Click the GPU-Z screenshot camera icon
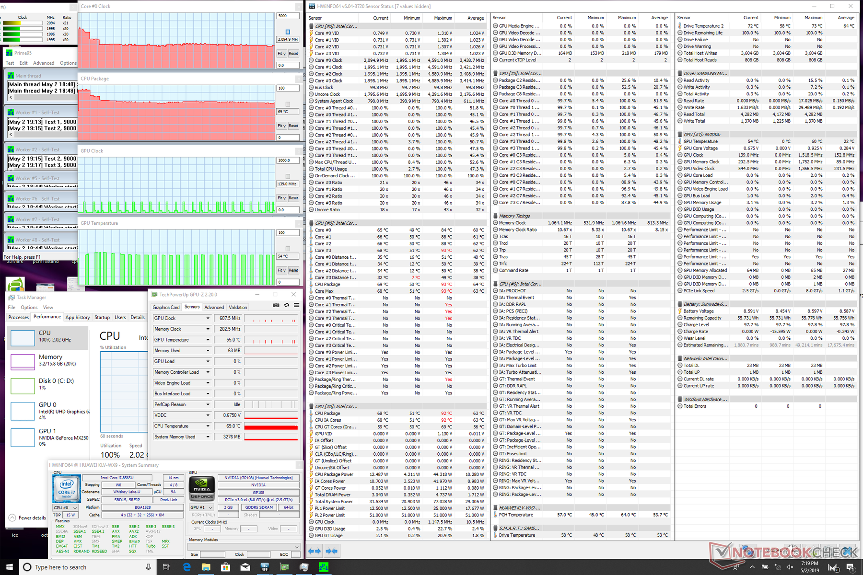This screenshot has width=863, height=575. (x=276, y=305)
